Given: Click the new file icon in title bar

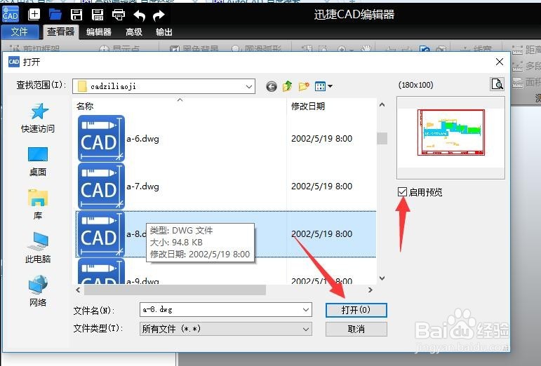Looking at the screenshot, I should pyautogui.click(x=34, y=15).
